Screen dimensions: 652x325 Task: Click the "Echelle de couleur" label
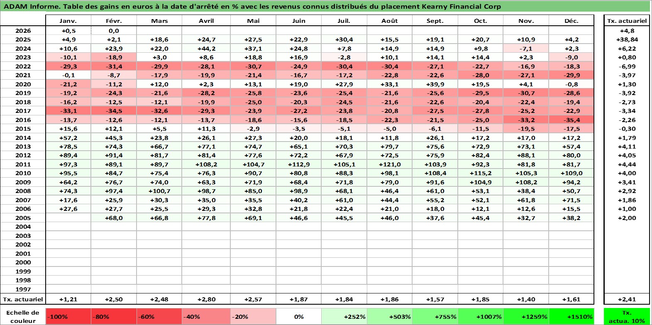[x=23, y=316]
